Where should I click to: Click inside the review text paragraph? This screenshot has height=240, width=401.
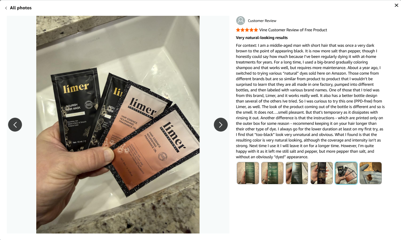[310, 101]
